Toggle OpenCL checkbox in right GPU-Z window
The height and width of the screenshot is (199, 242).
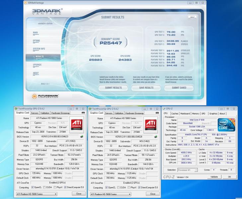[107, 187]
